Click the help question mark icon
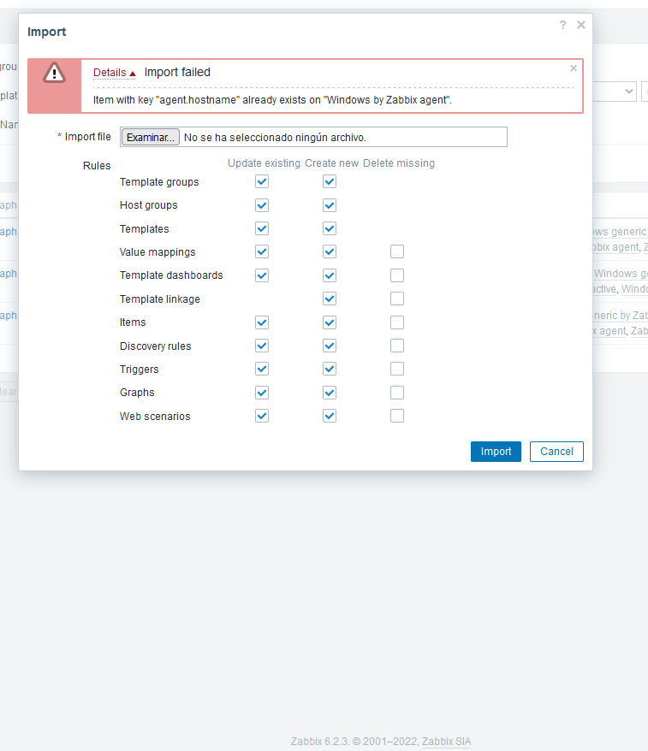The image size is (648, 751). [x=562, y=25]
